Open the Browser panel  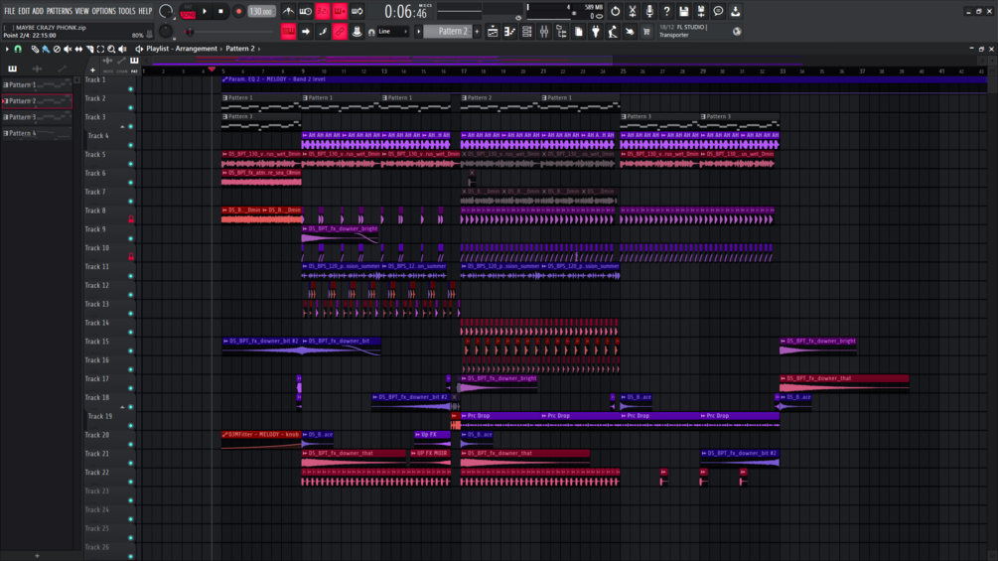click(x=561, y=32)
